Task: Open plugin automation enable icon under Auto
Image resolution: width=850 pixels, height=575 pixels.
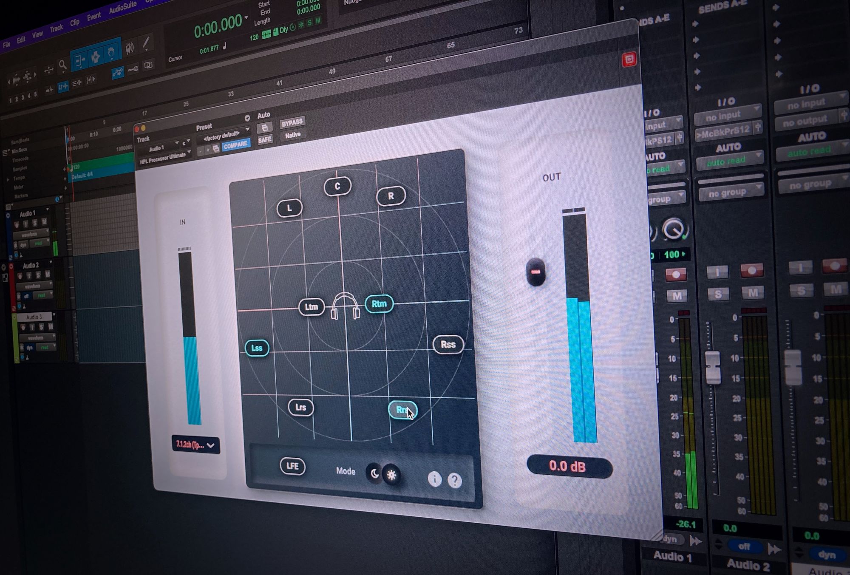Action: (x=264, y=127)
